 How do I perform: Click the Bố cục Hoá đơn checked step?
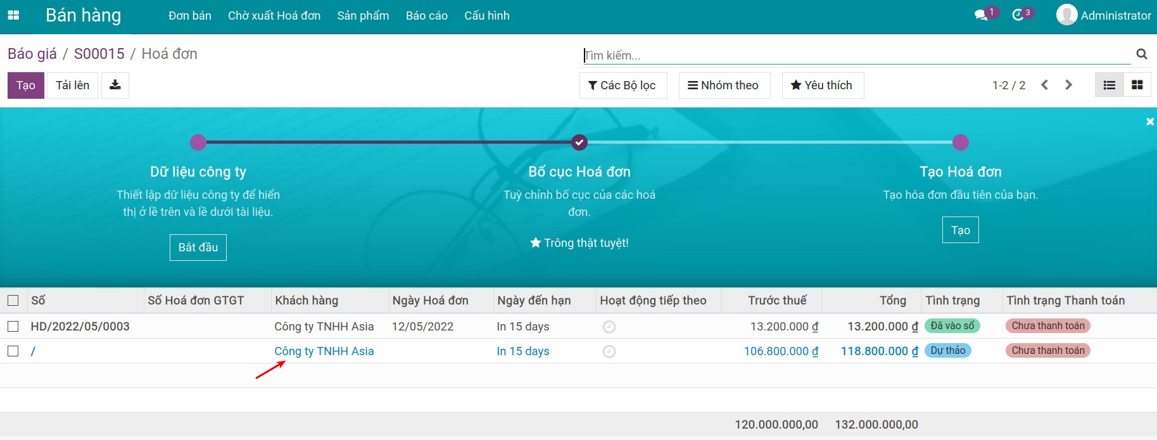coord(579,142)
